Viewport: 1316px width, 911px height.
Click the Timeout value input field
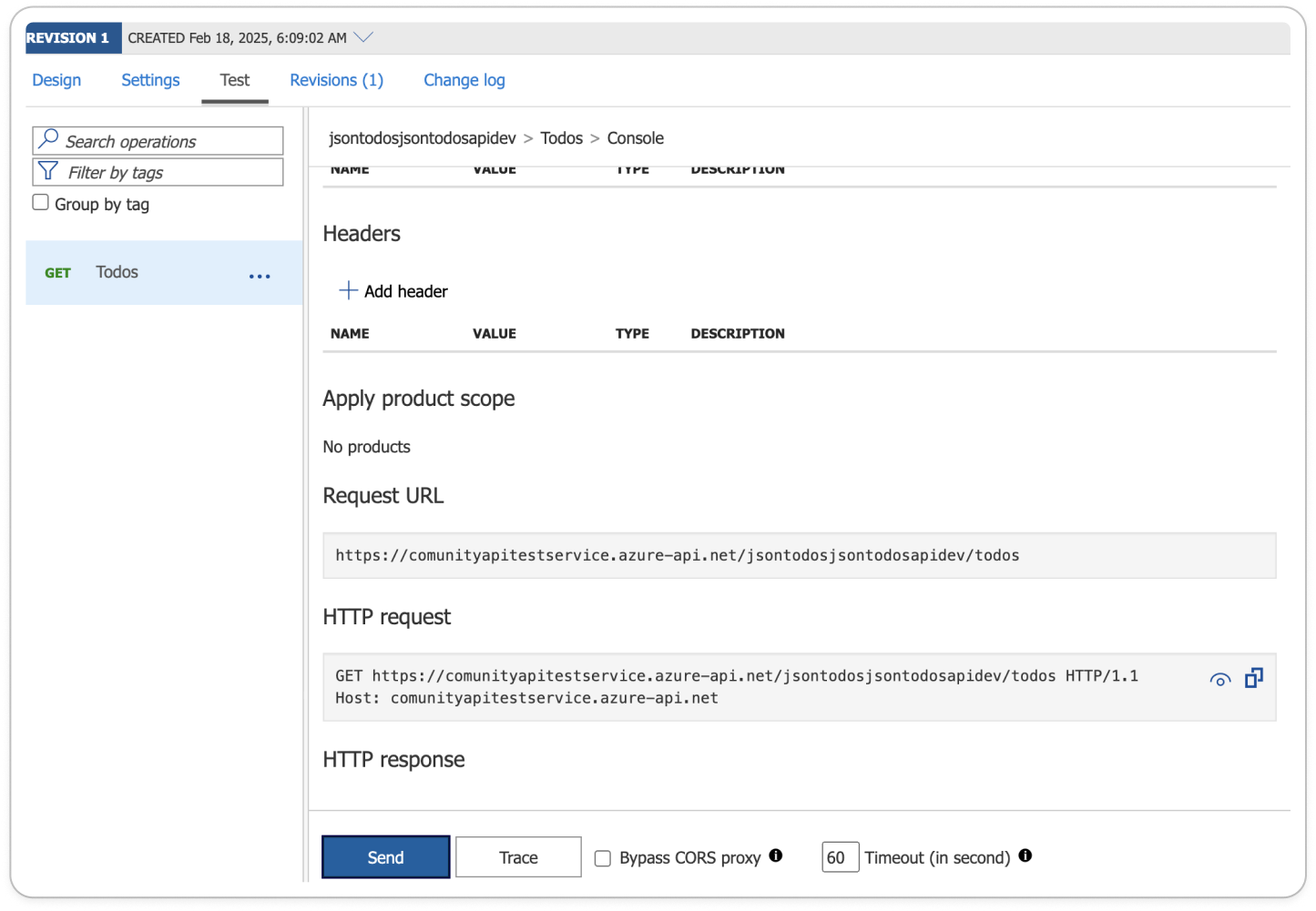pos(840,857)
